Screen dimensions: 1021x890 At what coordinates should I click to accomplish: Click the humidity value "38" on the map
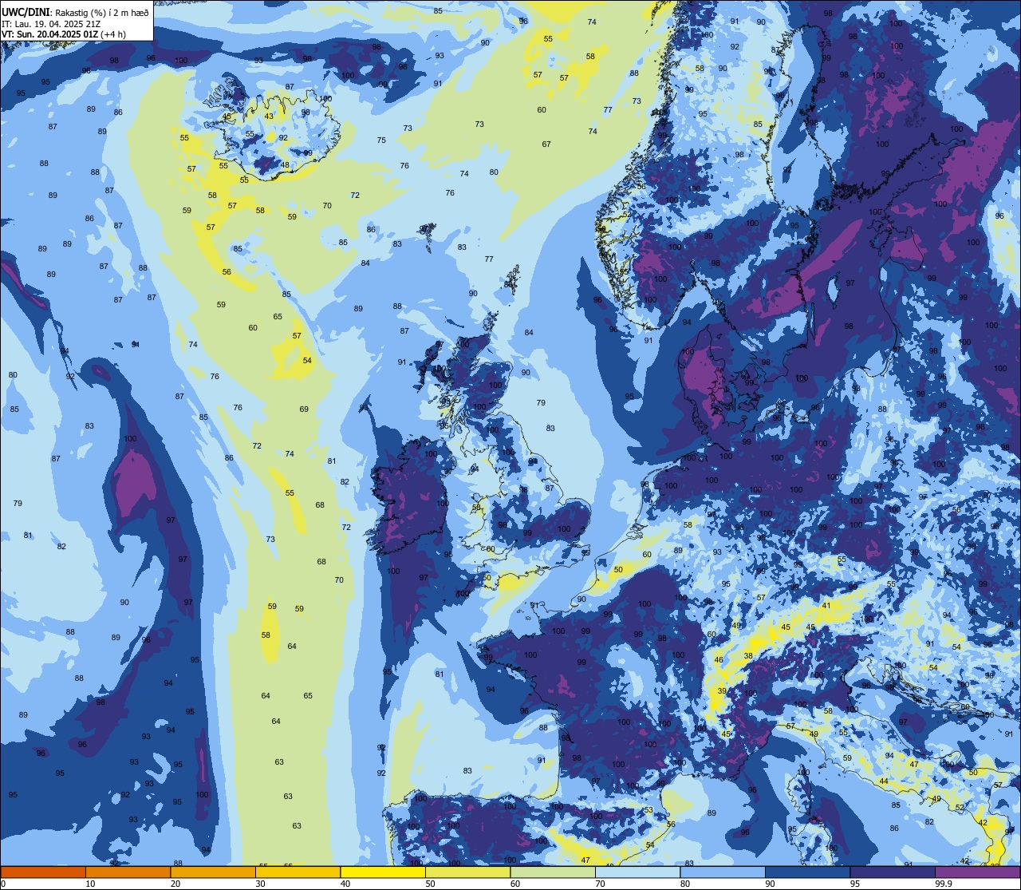pos(748,656)
